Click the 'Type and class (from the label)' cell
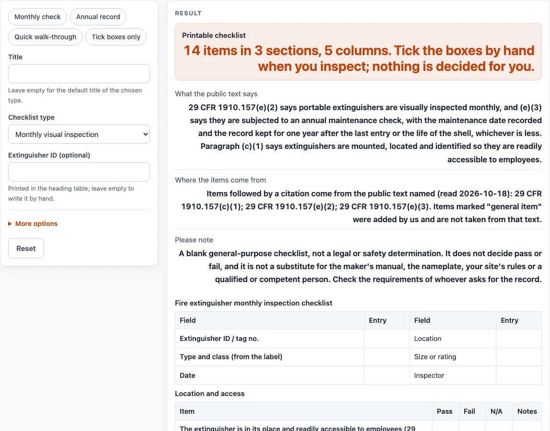Image resolution: width=550 pixels, height=431 pixels. [x=270, y=357]
